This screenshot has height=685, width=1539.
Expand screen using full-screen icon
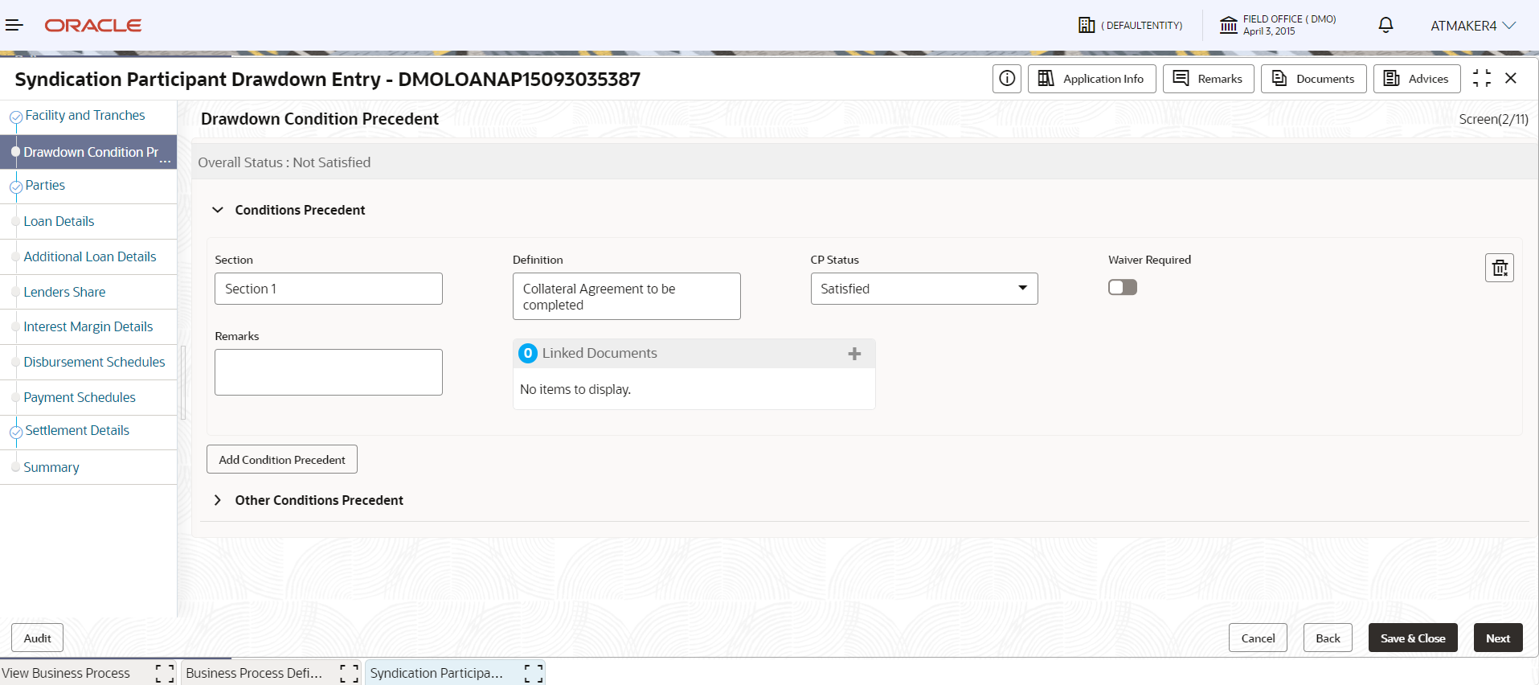[1482, 78]
